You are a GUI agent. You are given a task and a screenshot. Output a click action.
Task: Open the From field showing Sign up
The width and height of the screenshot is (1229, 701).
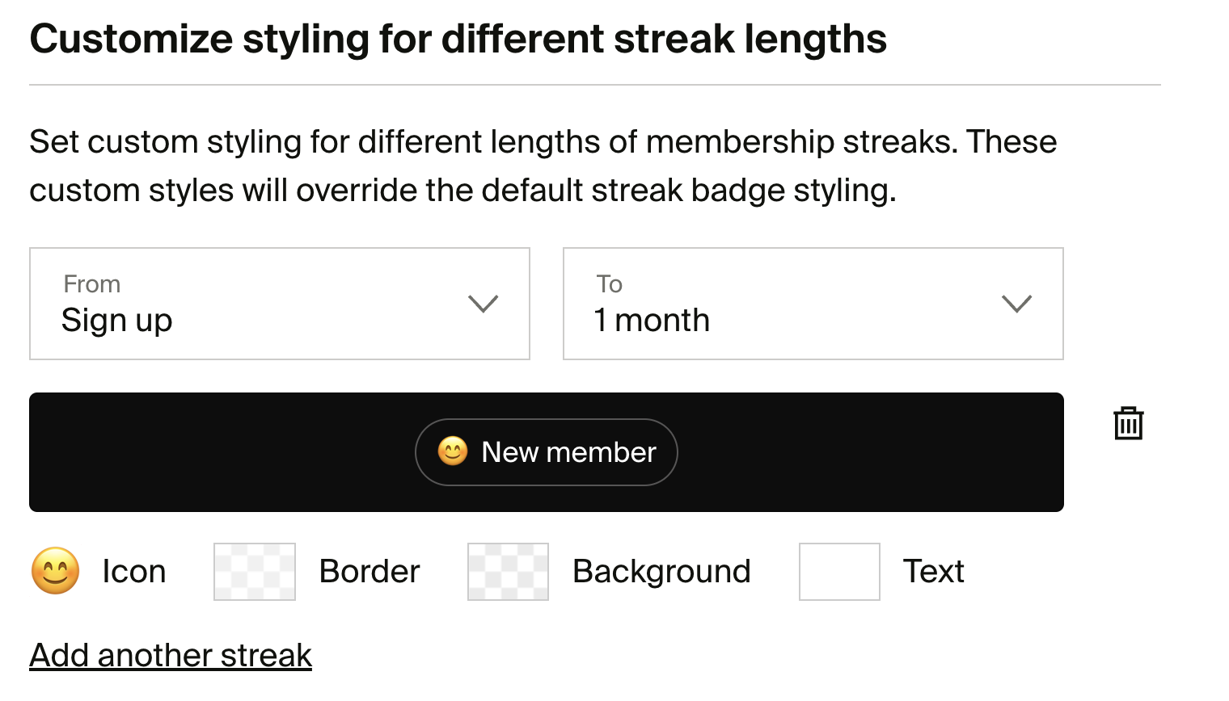(x=280, y=304)
